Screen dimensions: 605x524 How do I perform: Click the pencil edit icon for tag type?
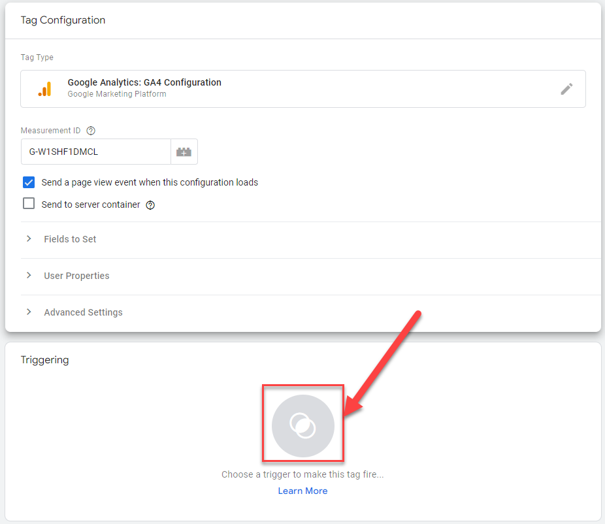pyautogui.click(x=566, y=89)
